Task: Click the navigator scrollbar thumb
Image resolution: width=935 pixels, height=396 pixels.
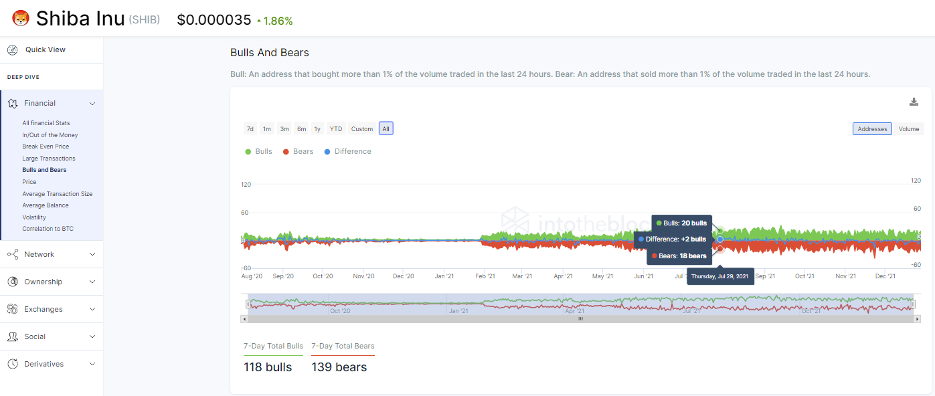Action: (580, 319)
